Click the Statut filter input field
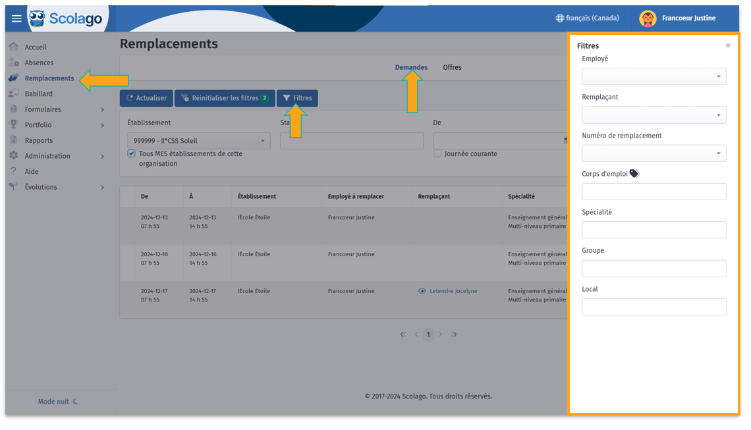 click(352, 141)
